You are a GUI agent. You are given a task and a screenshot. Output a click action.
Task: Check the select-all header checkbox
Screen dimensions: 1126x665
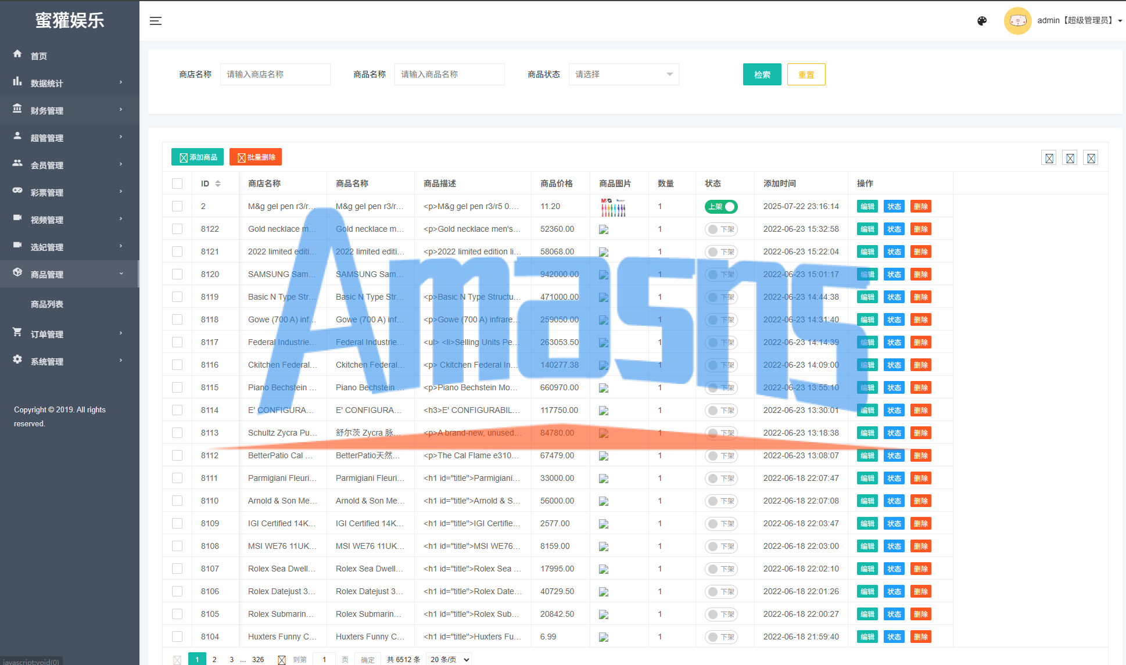(177, 184)
